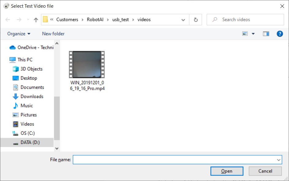Go back to previous folder
The width and height of the screenshot is (289, 181).
click(x=8, y=20)
